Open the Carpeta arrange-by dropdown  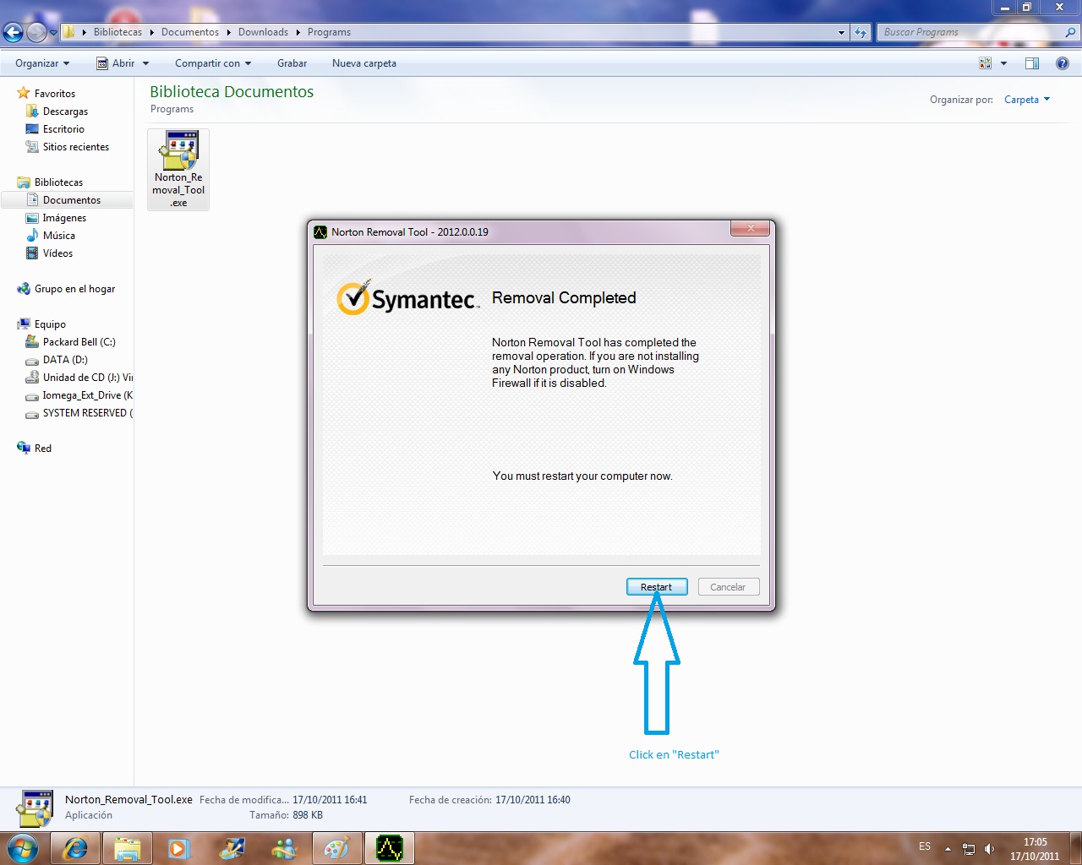[1027, 100]
